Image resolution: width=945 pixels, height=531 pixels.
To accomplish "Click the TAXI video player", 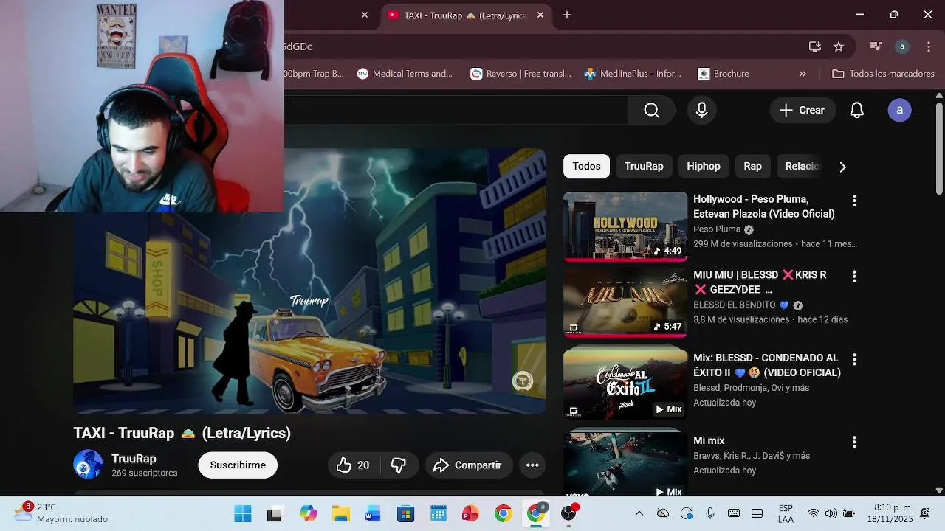I will 309,281.
